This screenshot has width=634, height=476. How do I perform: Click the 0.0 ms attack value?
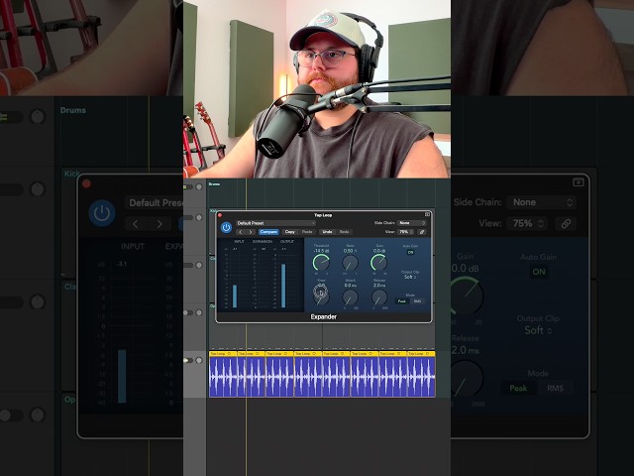click(x=350, y=286)
